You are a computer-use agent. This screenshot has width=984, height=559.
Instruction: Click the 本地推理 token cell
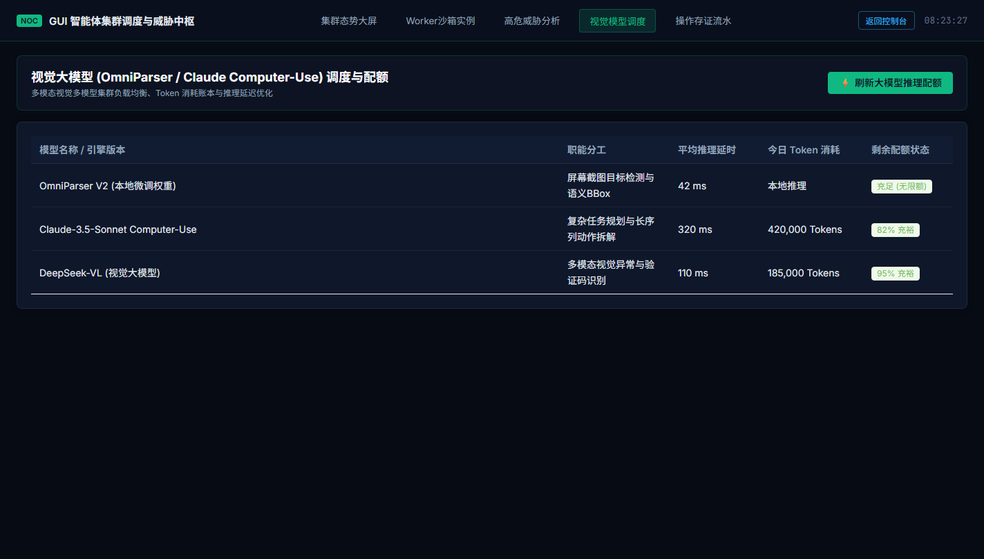[x=787, y=186]
